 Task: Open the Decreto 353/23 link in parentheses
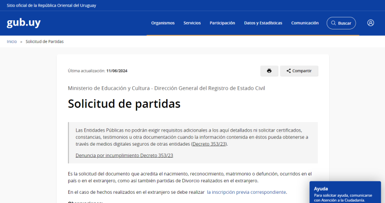click(209, 144)
